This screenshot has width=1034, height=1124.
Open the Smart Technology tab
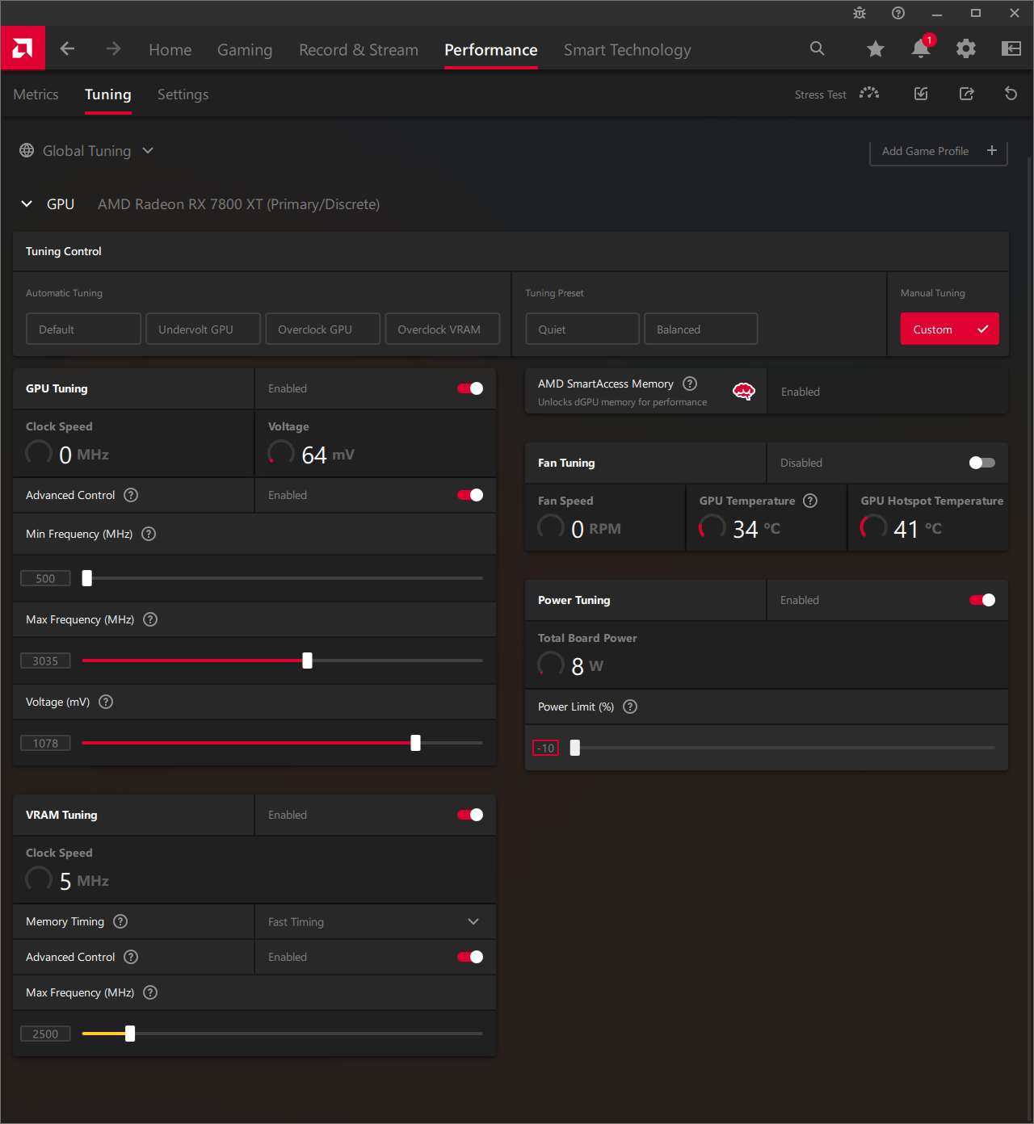628,50
